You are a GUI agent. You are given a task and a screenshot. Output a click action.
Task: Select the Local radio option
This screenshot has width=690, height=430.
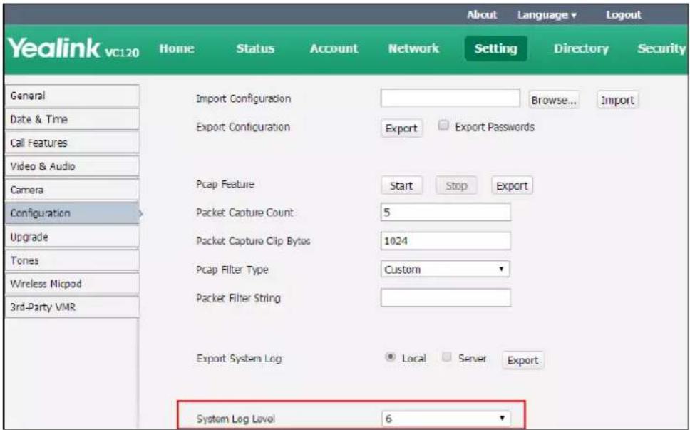(x=389, y=358)
